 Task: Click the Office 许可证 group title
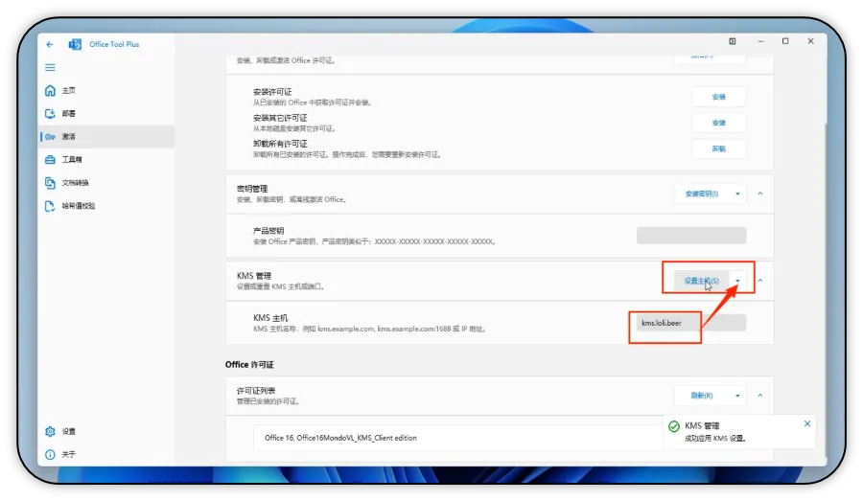click(x=249, y=365)
